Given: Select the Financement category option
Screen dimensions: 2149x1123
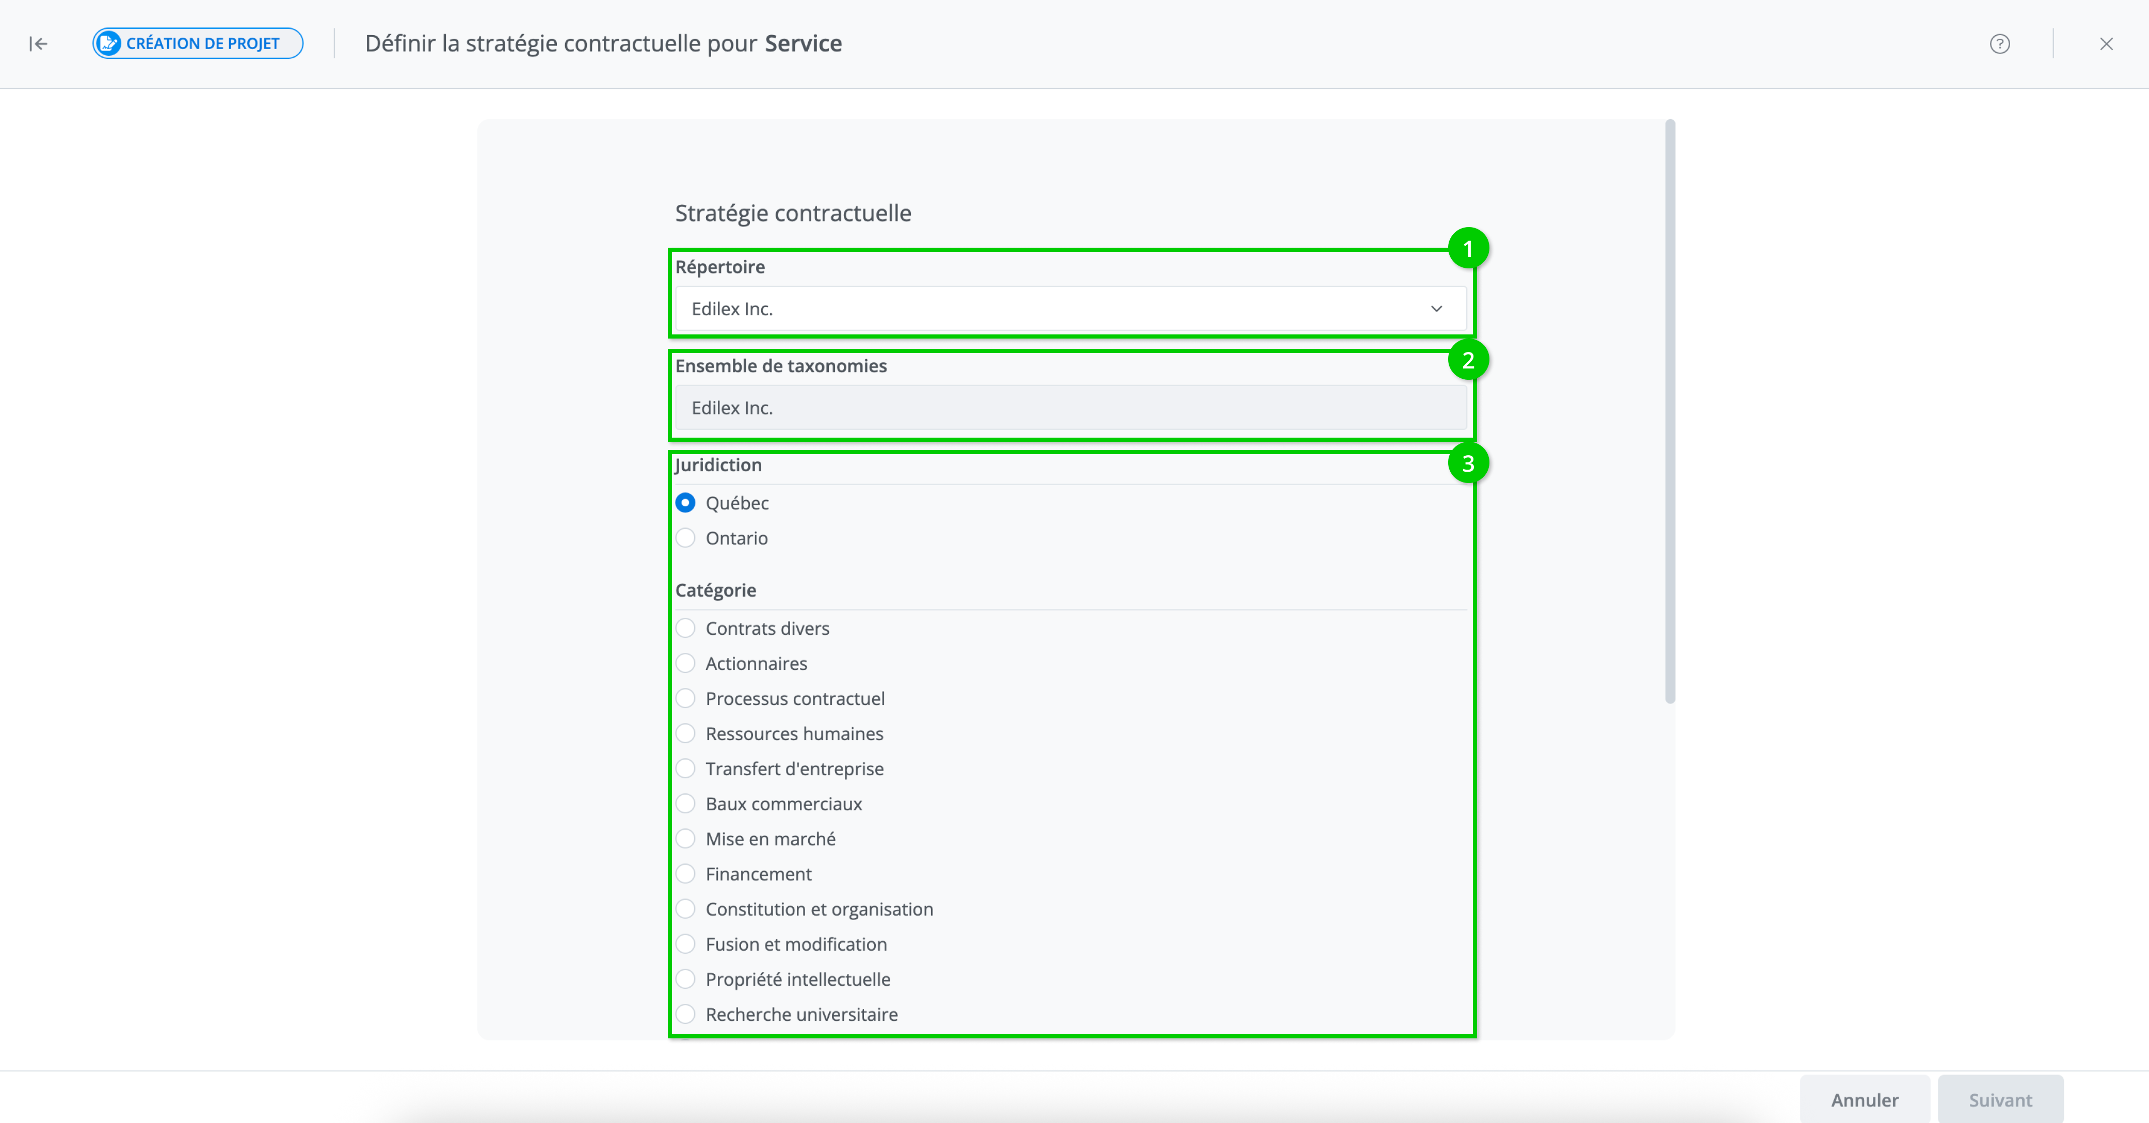Looking at the screenshot, I should coord(685,874).
